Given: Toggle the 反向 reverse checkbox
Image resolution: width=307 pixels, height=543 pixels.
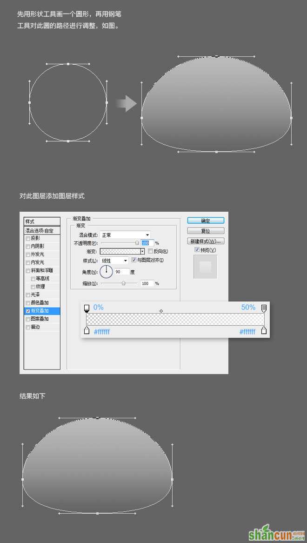Looking at the screenshot, I should click(x=150, y=251).
